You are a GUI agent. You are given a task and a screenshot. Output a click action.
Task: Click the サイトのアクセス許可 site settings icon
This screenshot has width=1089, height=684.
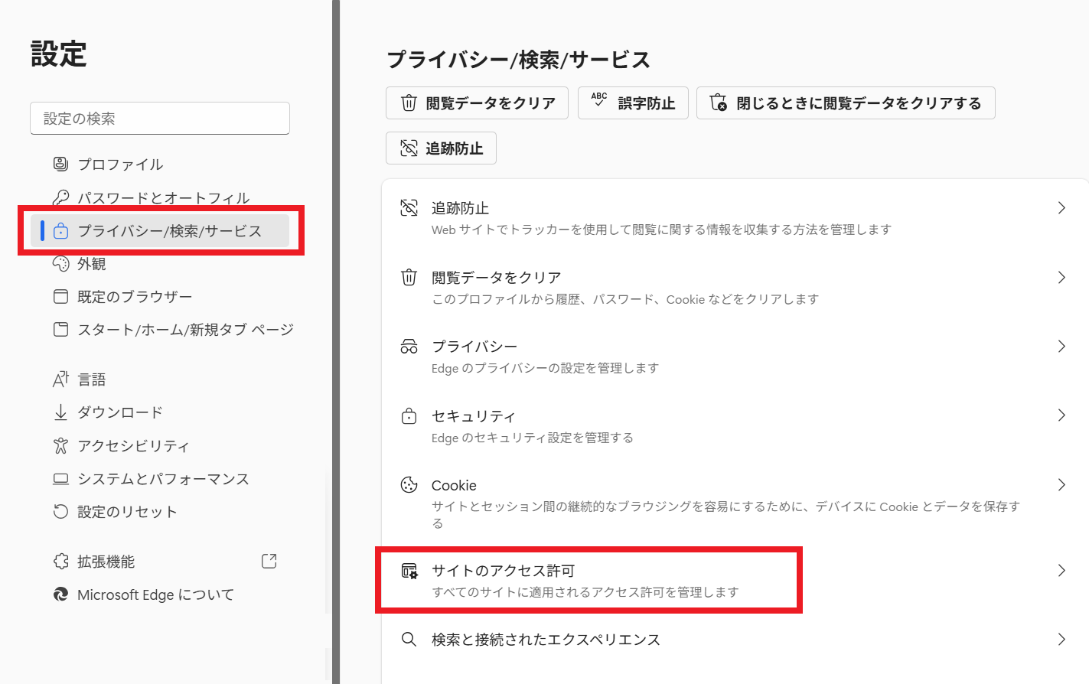click(409, 571)
